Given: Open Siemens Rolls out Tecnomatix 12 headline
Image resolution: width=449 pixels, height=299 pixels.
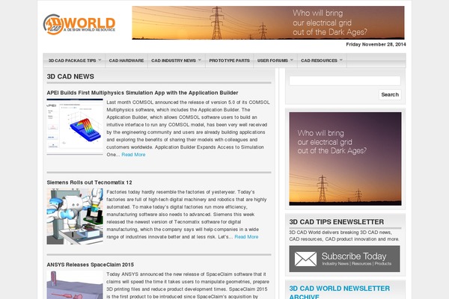Looking at the screenshot, I should point(89,182).
